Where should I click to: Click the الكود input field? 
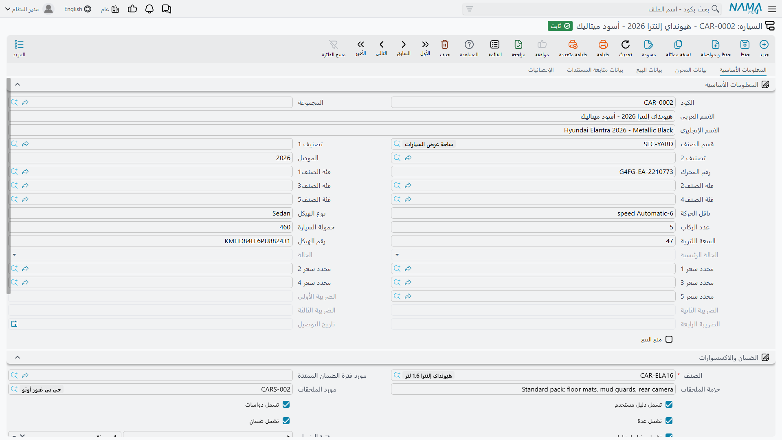coord(533,102)
